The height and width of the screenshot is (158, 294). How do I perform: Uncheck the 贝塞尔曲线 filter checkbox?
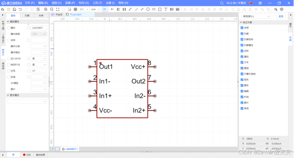click(242, 74)
